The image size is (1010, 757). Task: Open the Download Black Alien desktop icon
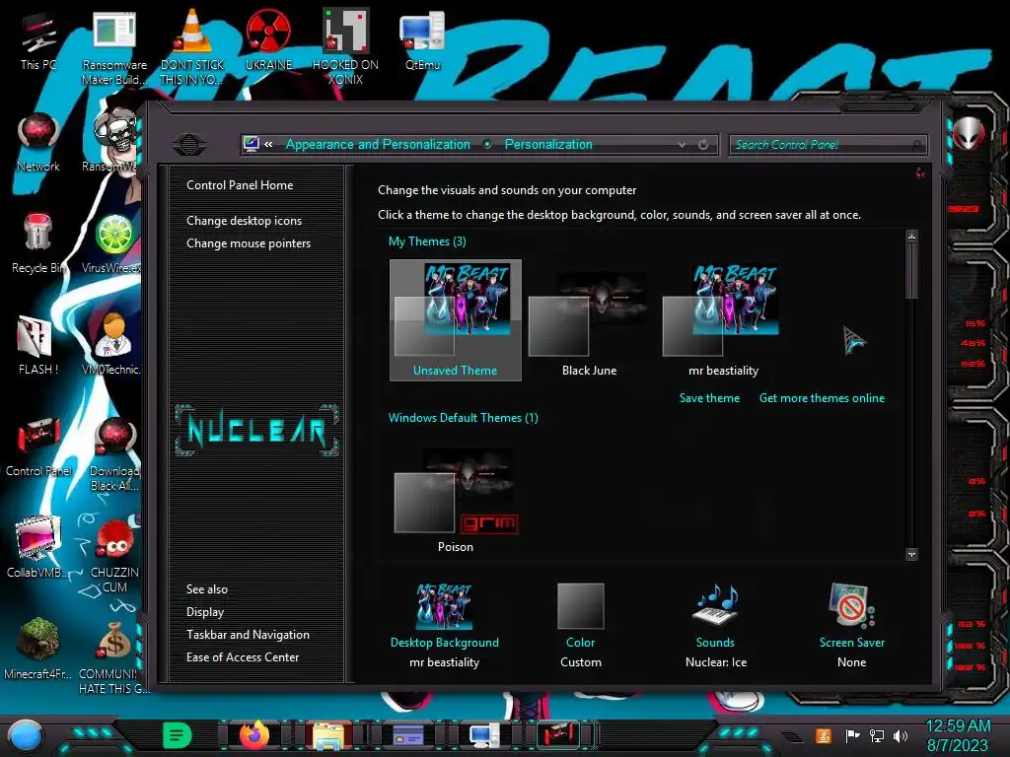pos(114,449)
